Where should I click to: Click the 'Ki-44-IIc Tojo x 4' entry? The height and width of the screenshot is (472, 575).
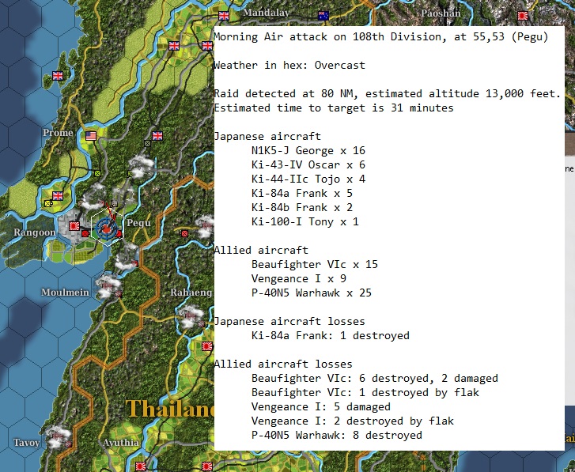pyautogui.click(x=308, y=179)
